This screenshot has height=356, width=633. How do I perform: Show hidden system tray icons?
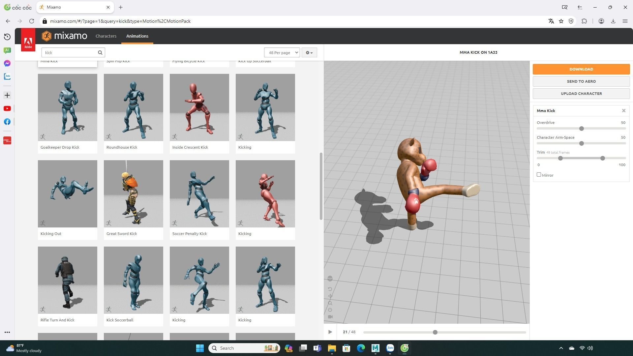(561, 348)
